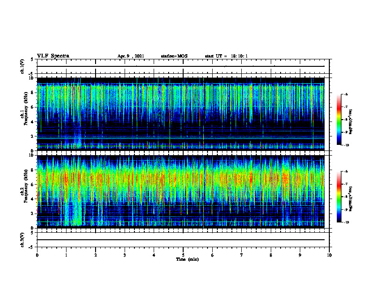Click the "4" kHz tick on ch.1 frequency axis
371x286 pixels.
(x=33, y=122)
